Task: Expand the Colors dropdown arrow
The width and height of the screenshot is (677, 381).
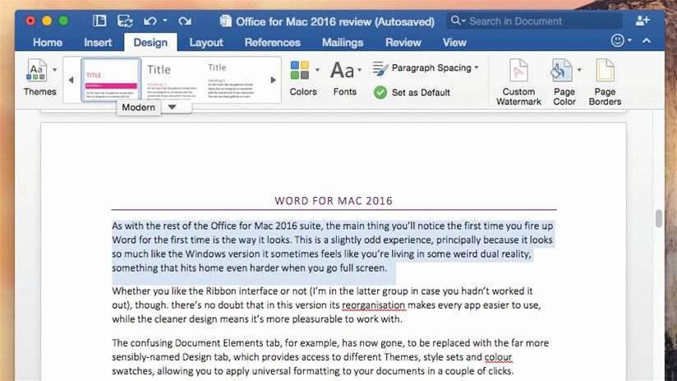Action: [x=317, y=70]
